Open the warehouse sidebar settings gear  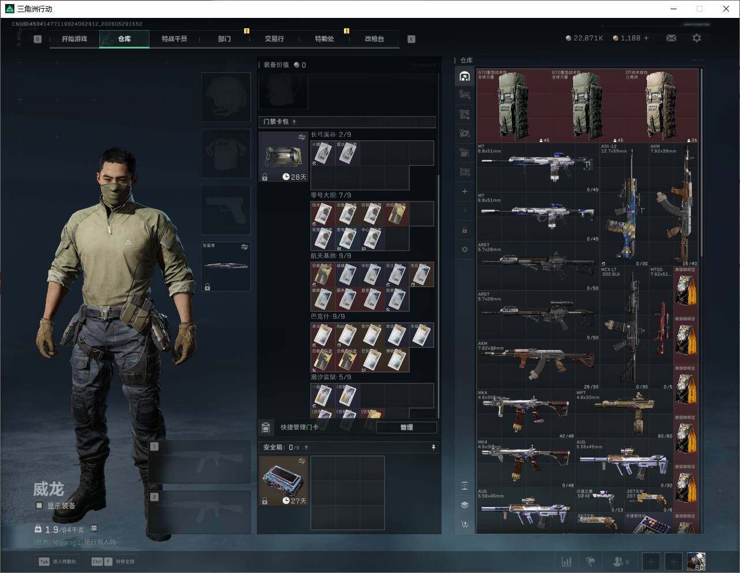tap(465, 250)
